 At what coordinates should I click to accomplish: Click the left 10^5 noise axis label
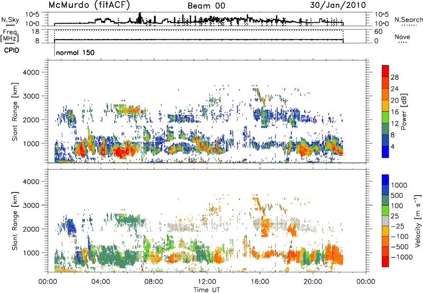[x=33, y=14]
